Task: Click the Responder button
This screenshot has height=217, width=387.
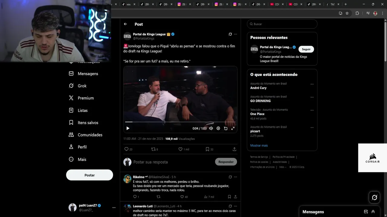Action: 226,162
